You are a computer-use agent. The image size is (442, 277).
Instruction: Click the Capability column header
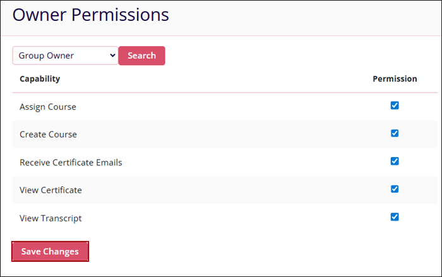click(x=40, y=79)
